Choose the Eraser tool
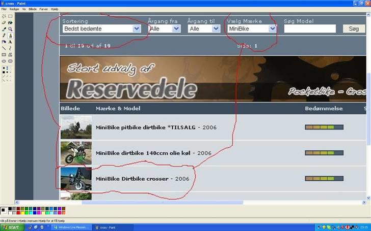The height and width of the screenshot is (231, 371). coord(4,23)
